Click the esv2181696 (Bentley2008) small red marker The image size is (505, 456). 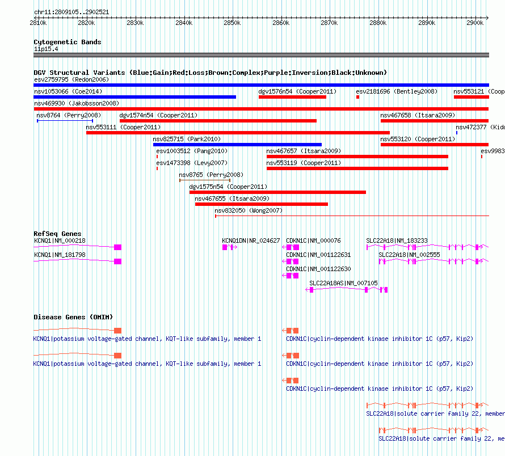pyautogui.click(x=357, y=97)
